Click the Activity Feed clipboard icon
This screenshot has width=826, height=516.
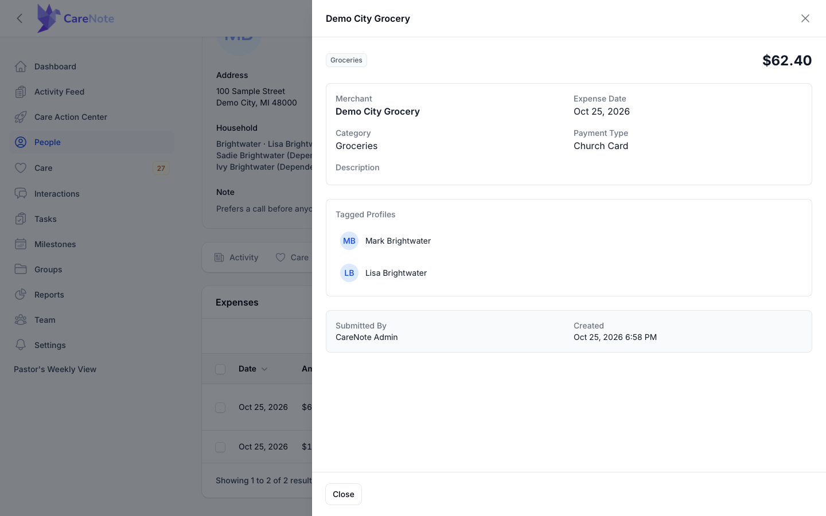tap(21, 92)
